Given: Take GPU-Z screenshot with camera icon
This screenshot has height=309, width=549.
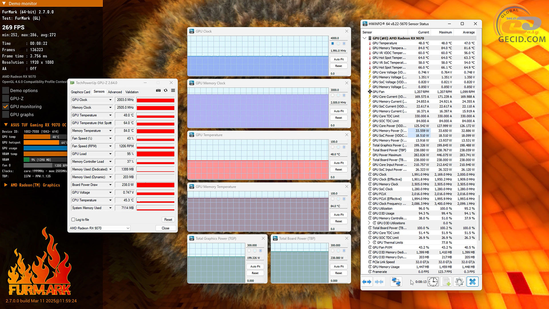Looking at the screenshot, I should [158, 90].
